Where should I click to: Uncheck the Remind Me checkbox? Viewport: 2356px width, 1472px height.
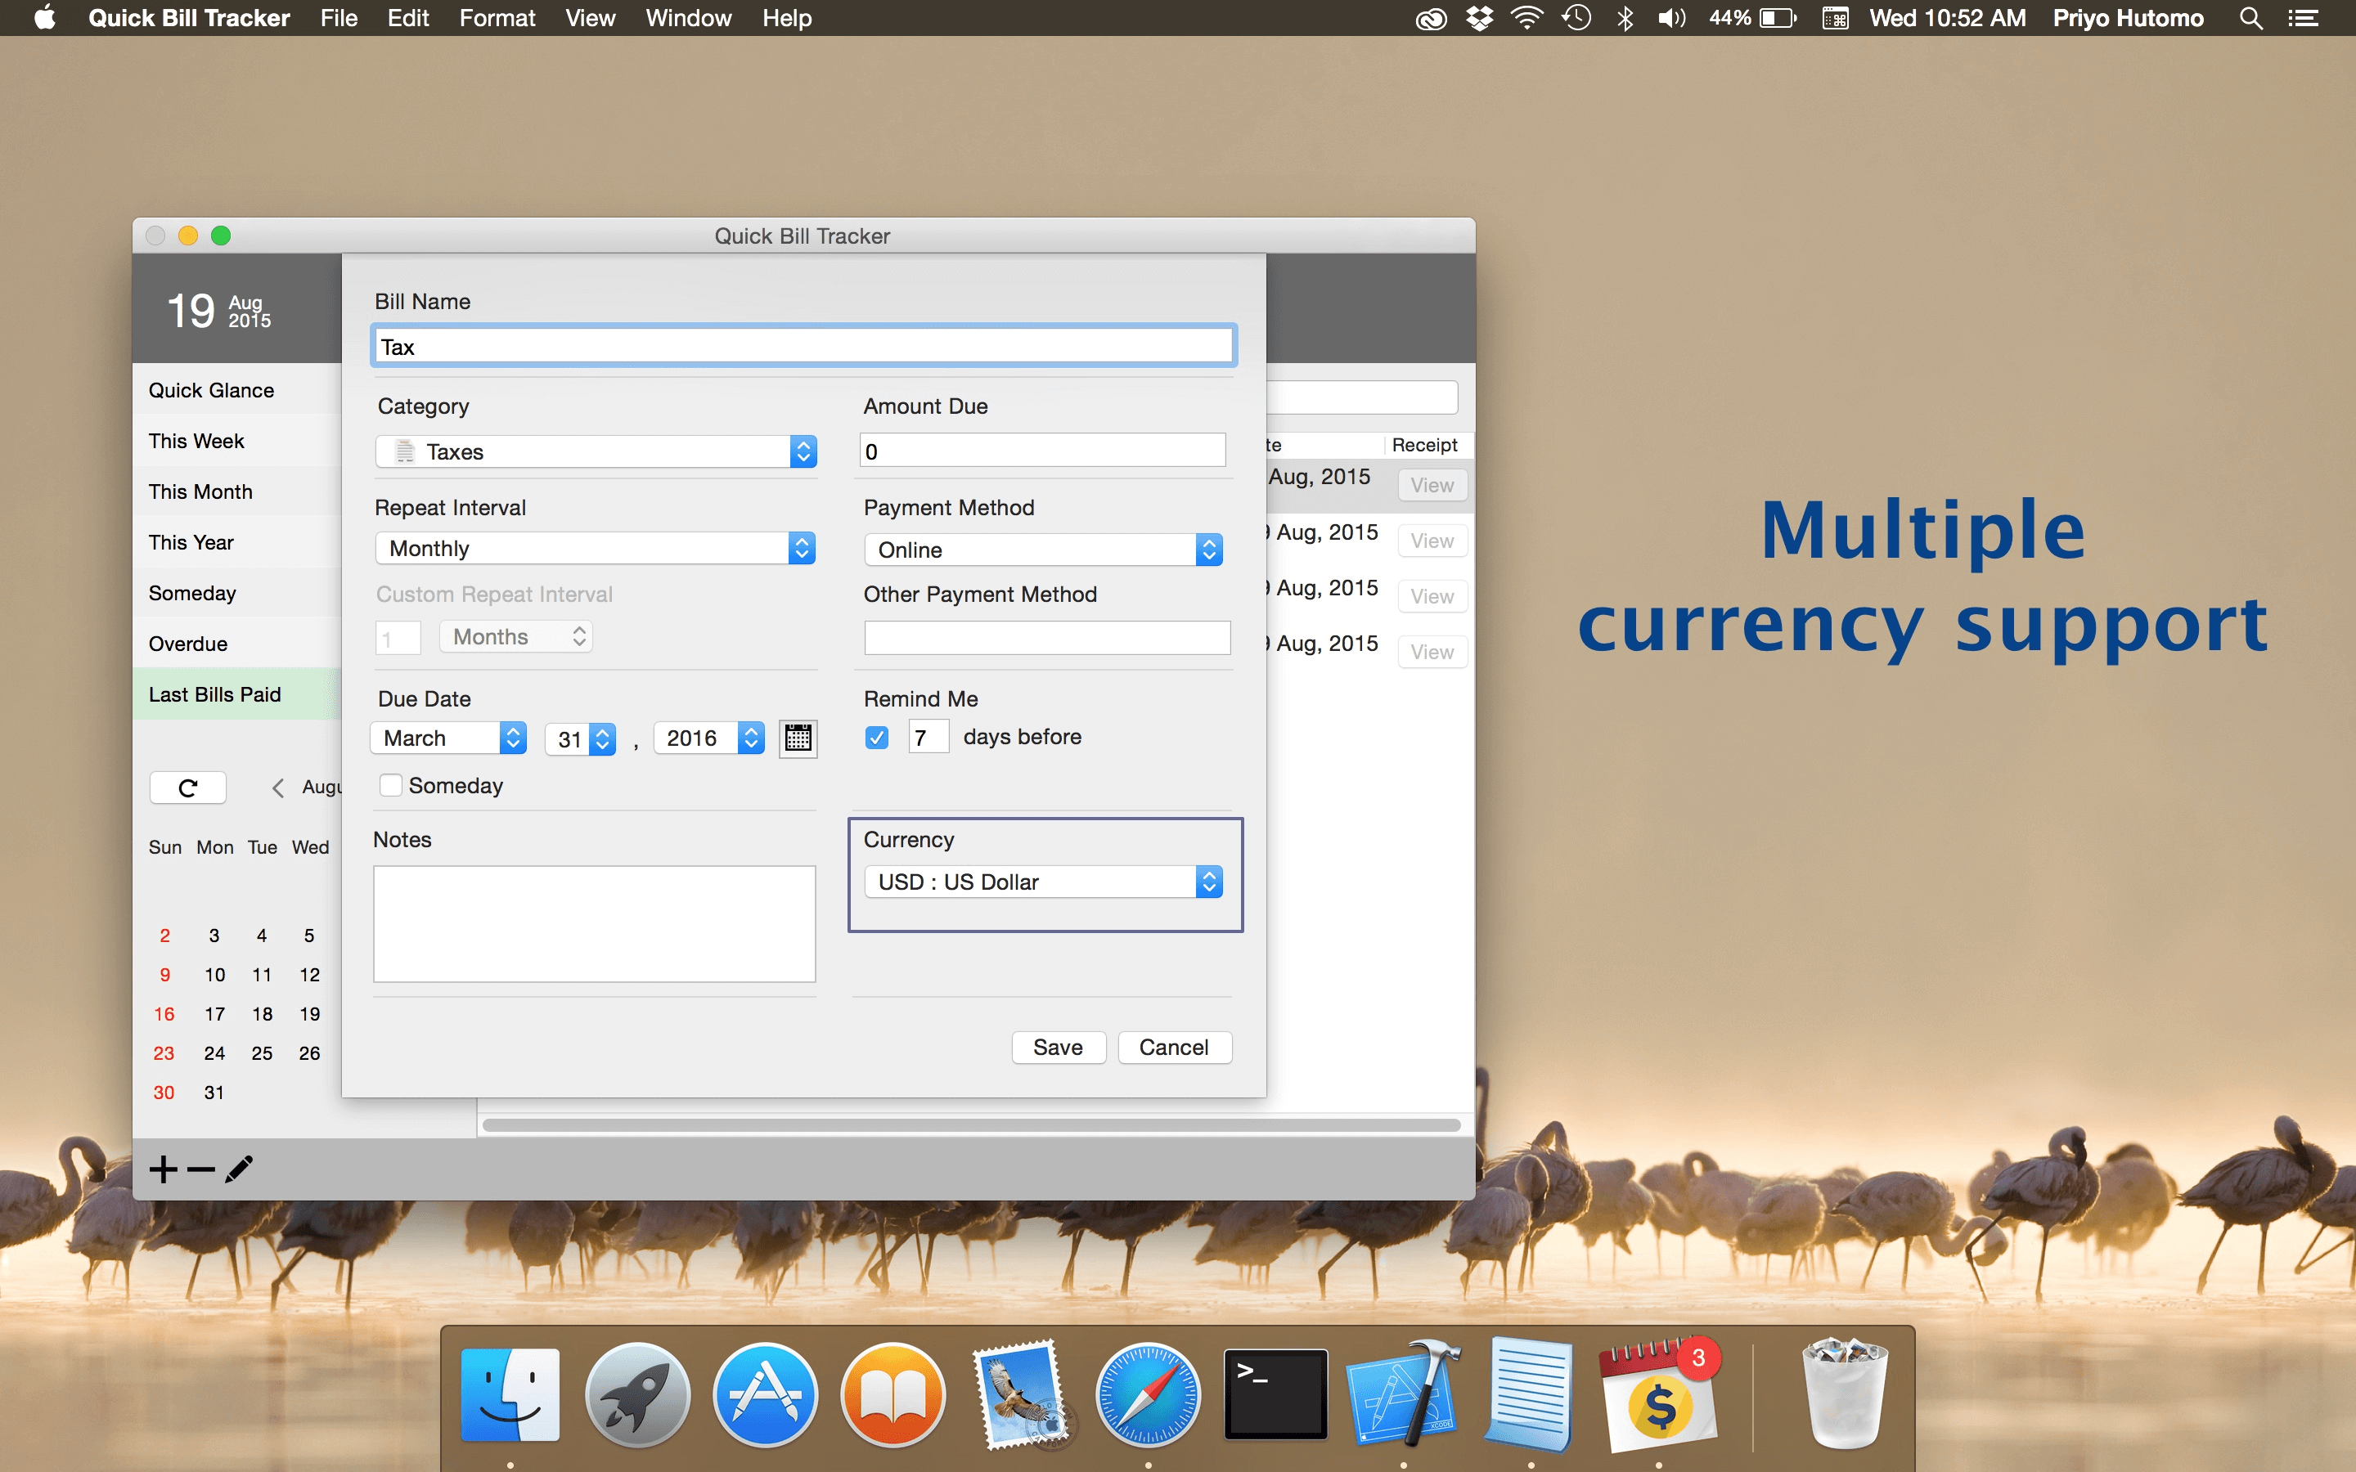point(876,737)
